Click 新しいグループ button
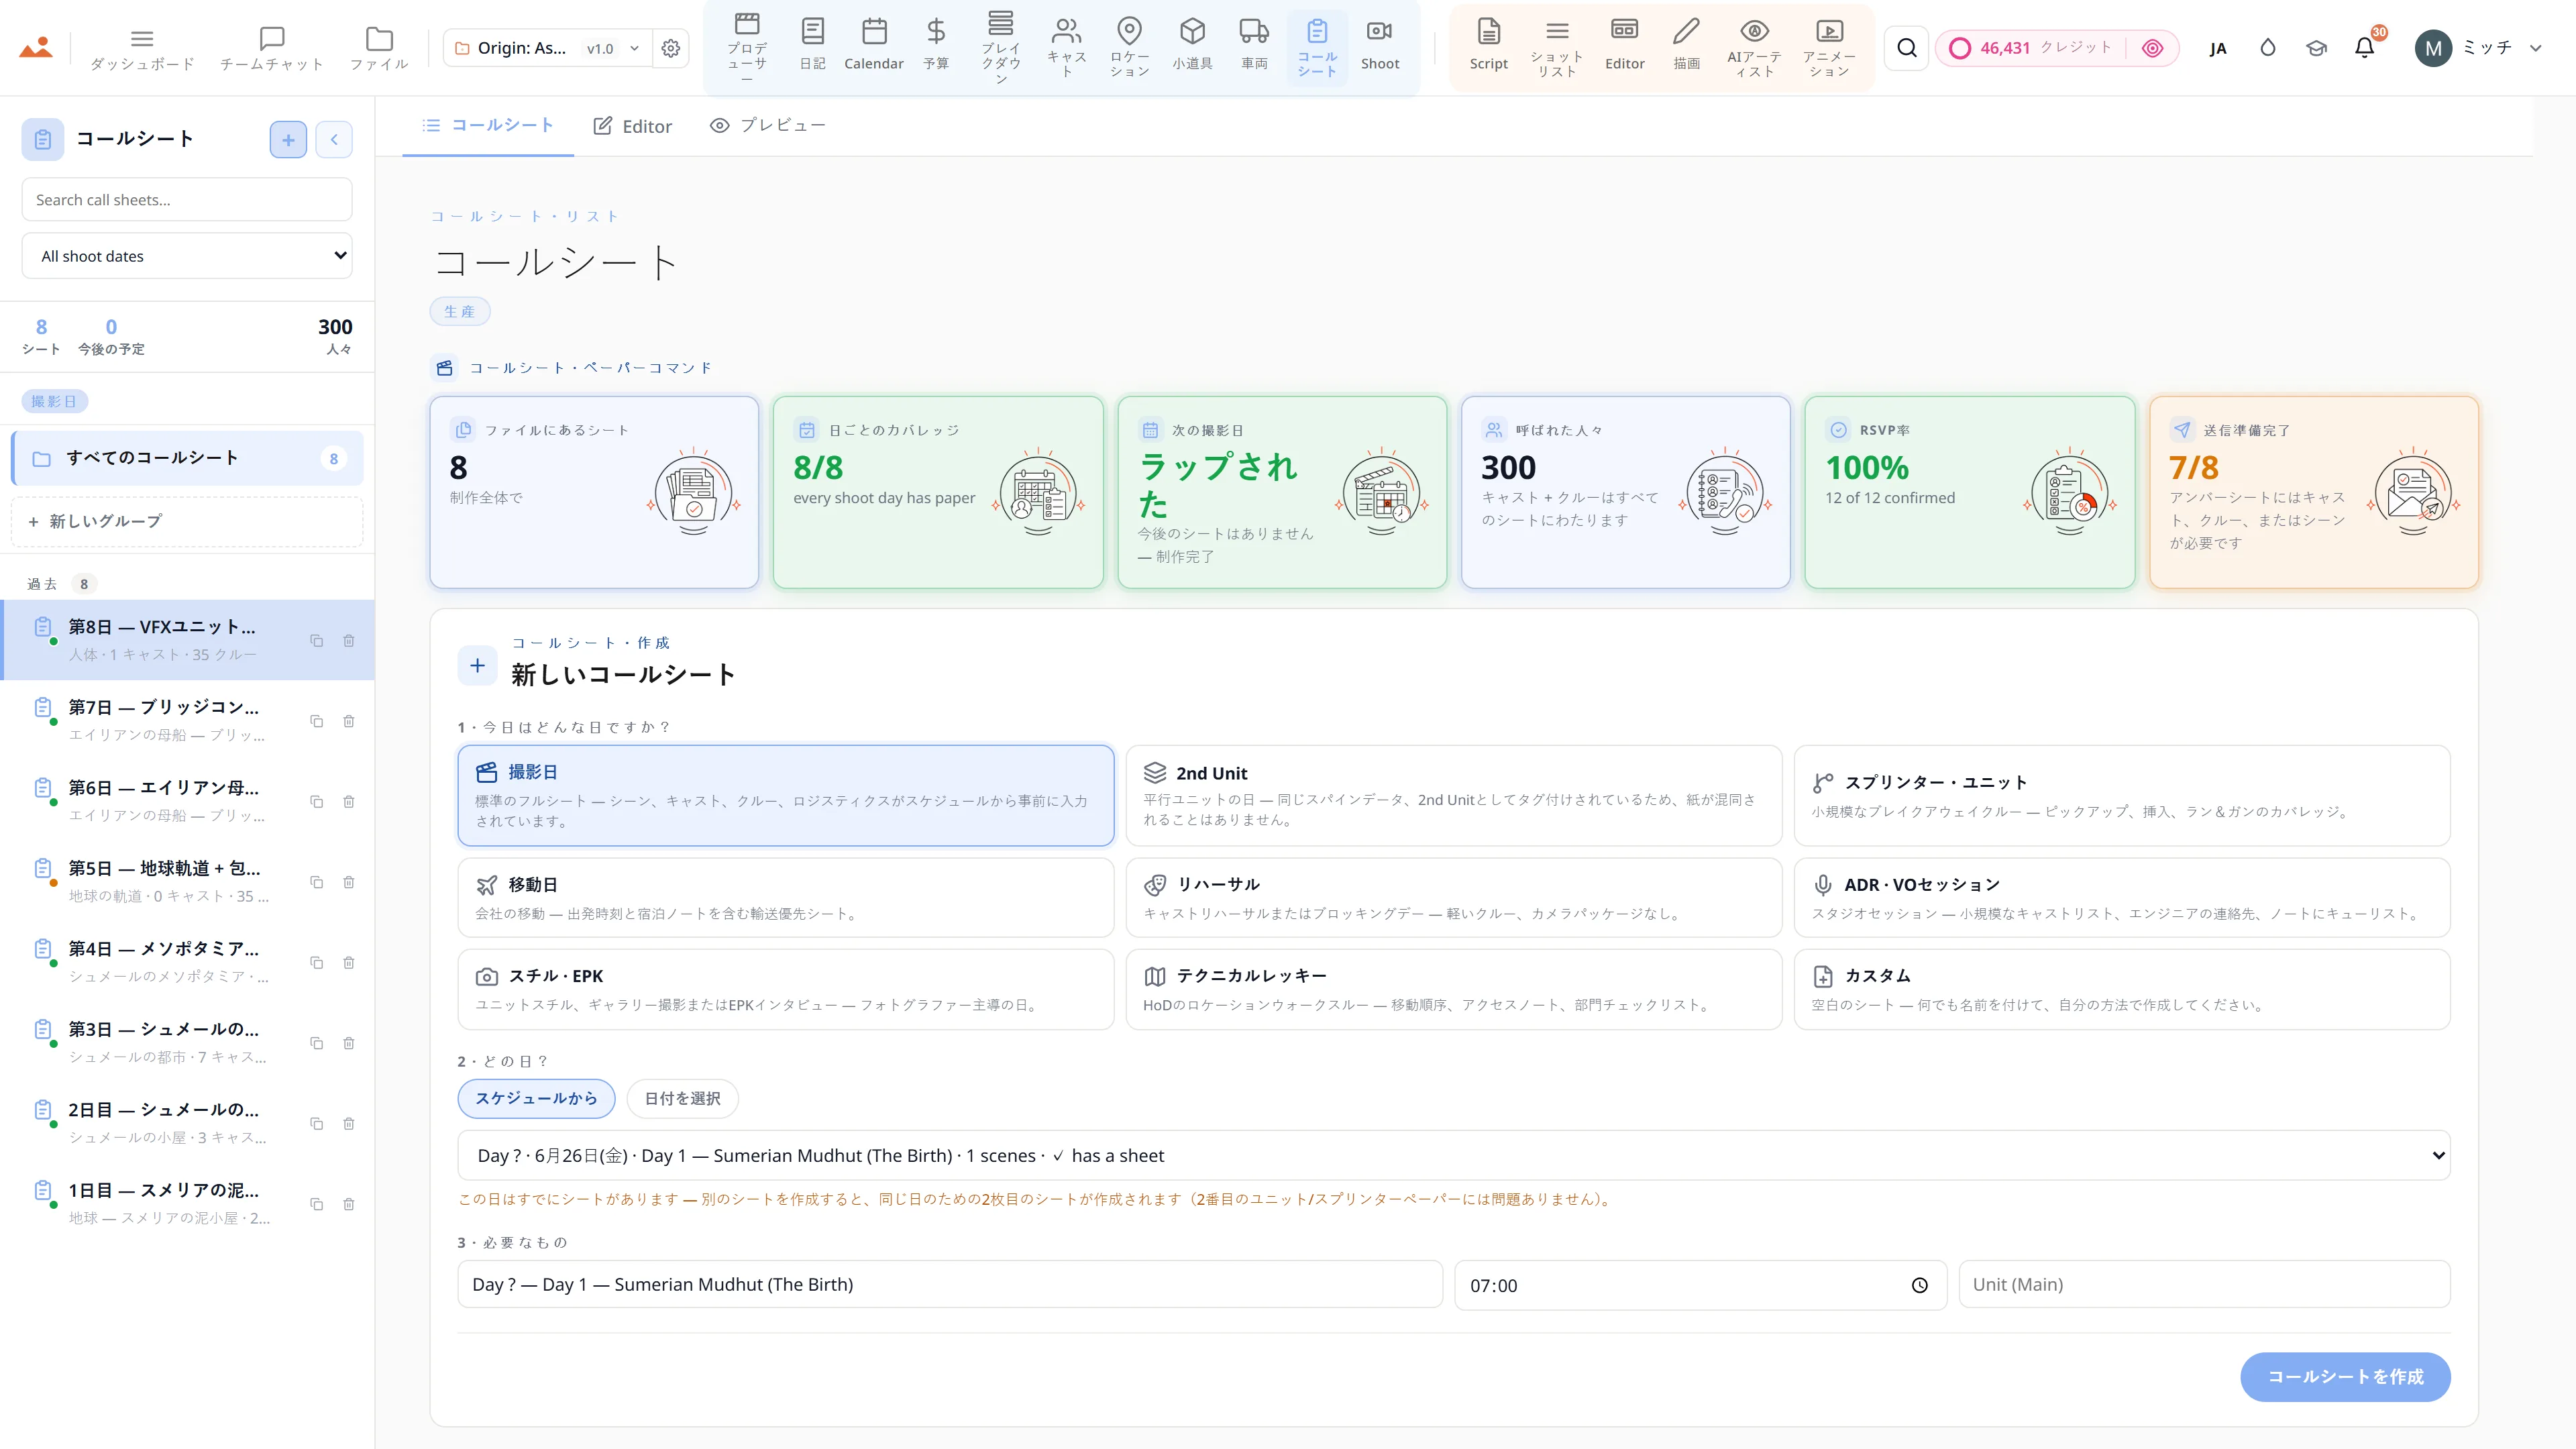Viewport: 2576px width, 1449px height. point(187,521)
